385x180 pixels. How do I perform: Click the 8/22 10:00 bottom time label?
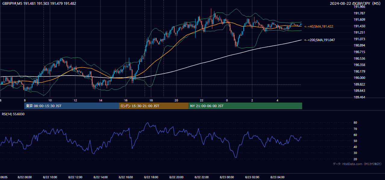coord(50,177)
